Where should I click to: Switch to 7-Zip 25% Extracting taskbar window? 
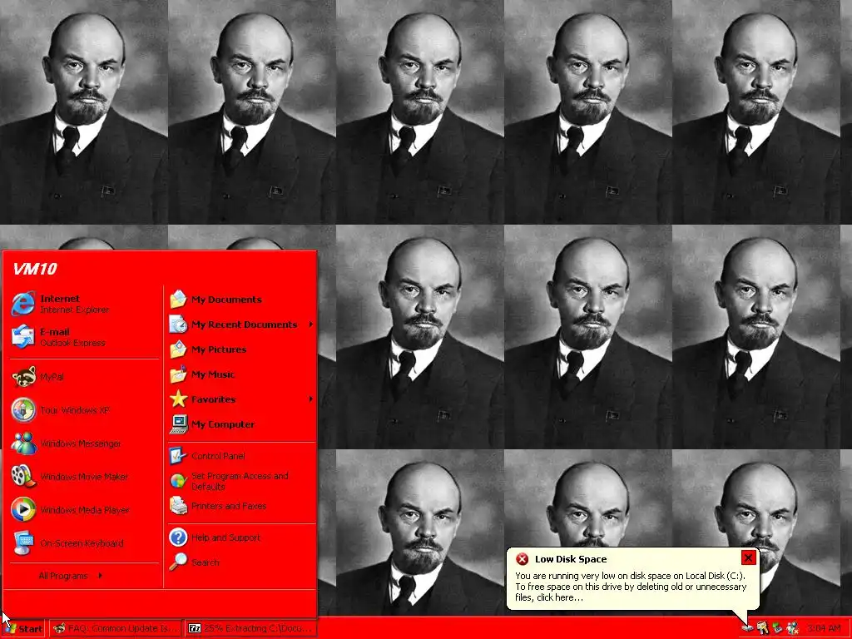click(x=250, y=628)
